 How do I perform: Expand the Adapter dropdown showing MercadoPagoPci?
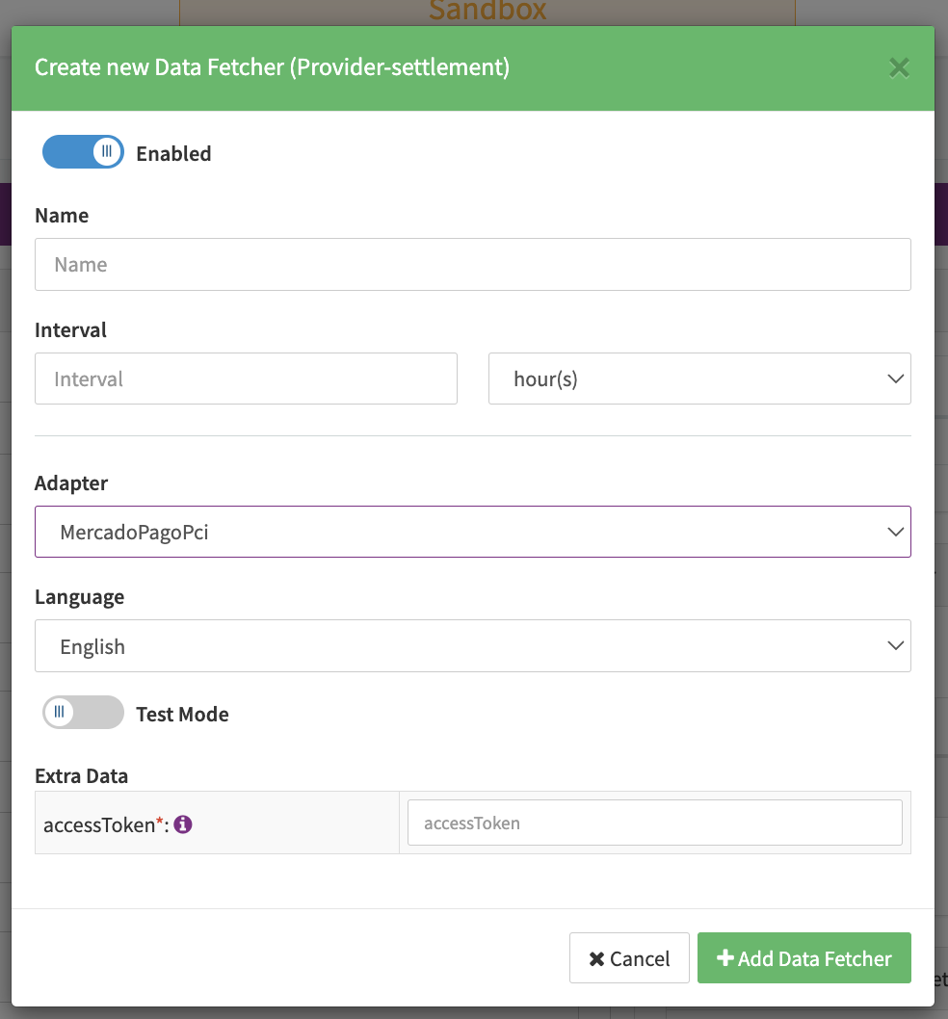(x=472, y=532)
